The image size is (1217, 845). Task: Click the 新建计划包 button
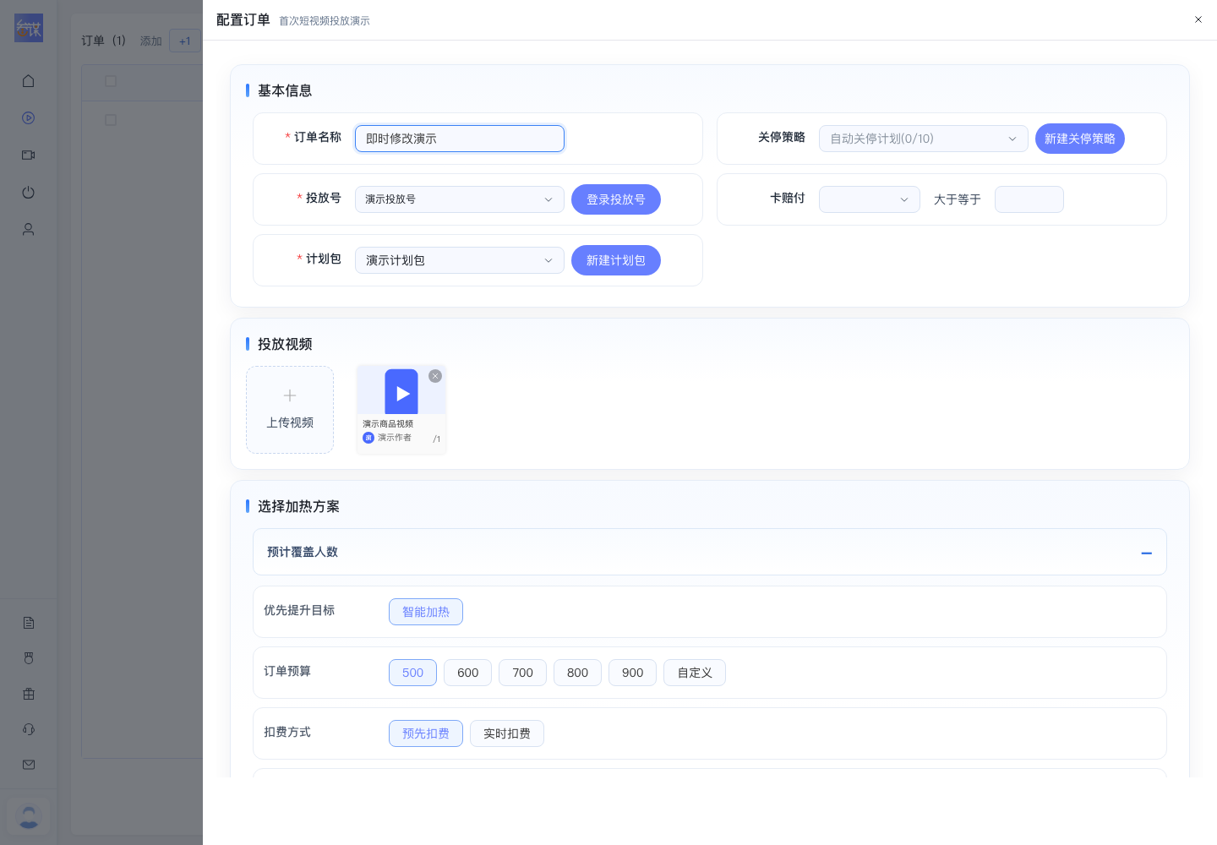[x=616, y=260]
